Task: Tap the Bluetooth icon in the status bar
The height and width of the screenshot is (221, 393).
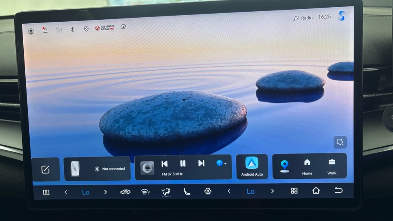Action: coord(73,29)
